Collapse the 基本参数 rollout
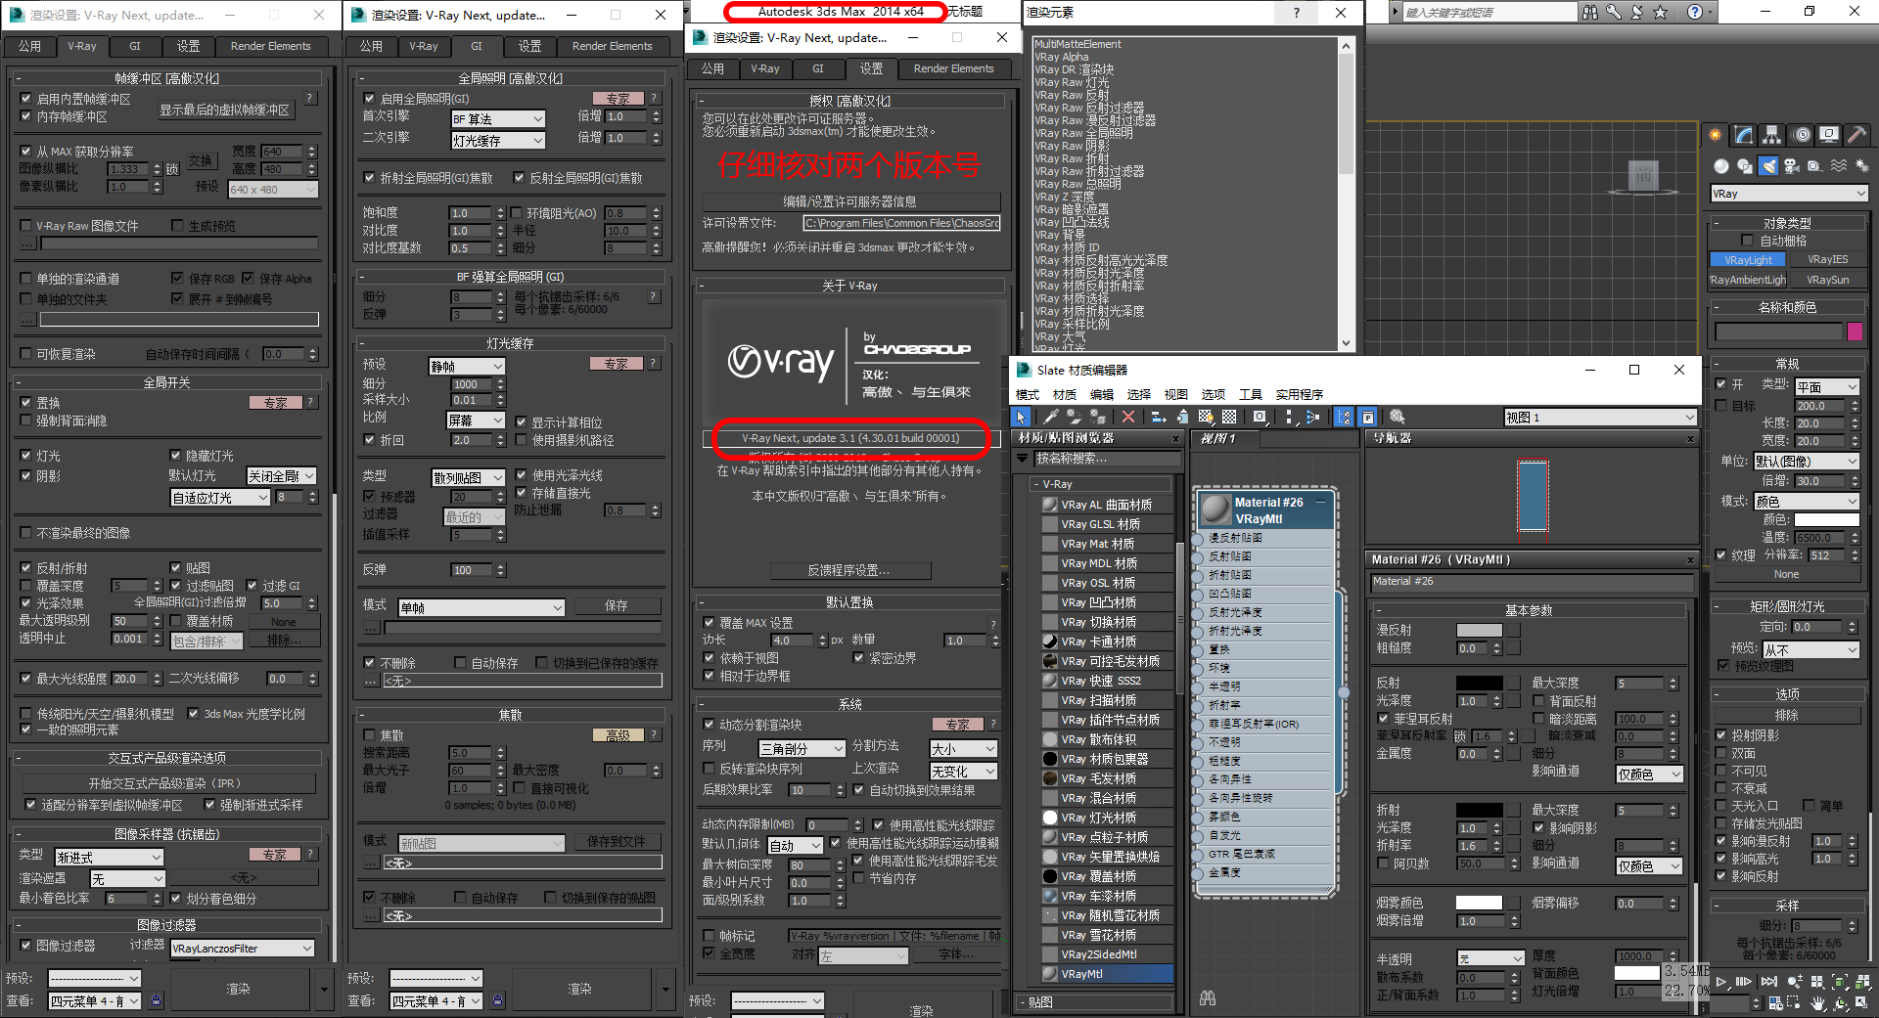 coord(1377,610)
